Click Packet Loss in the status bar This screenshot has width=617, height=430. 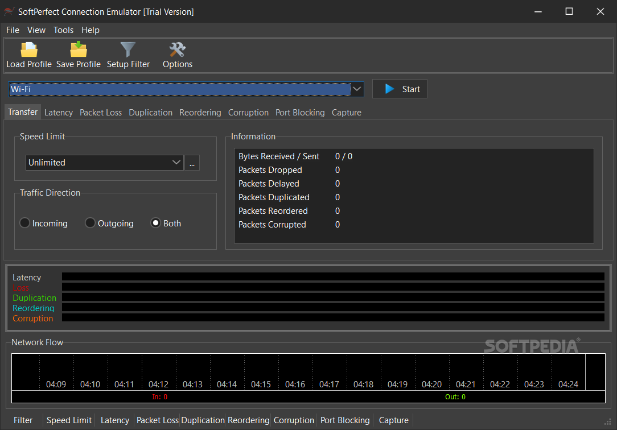coord(158,420)
